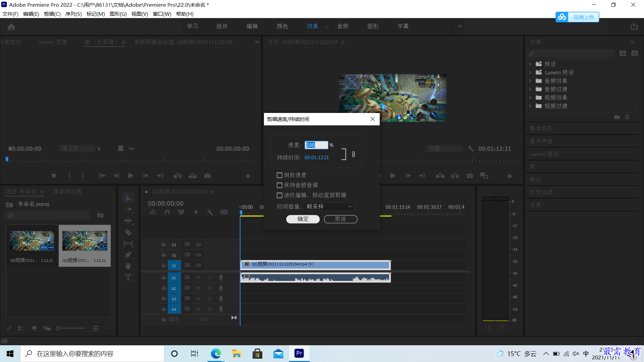
Task: Select the Ripple Edit tool
Action: [128, 221]
